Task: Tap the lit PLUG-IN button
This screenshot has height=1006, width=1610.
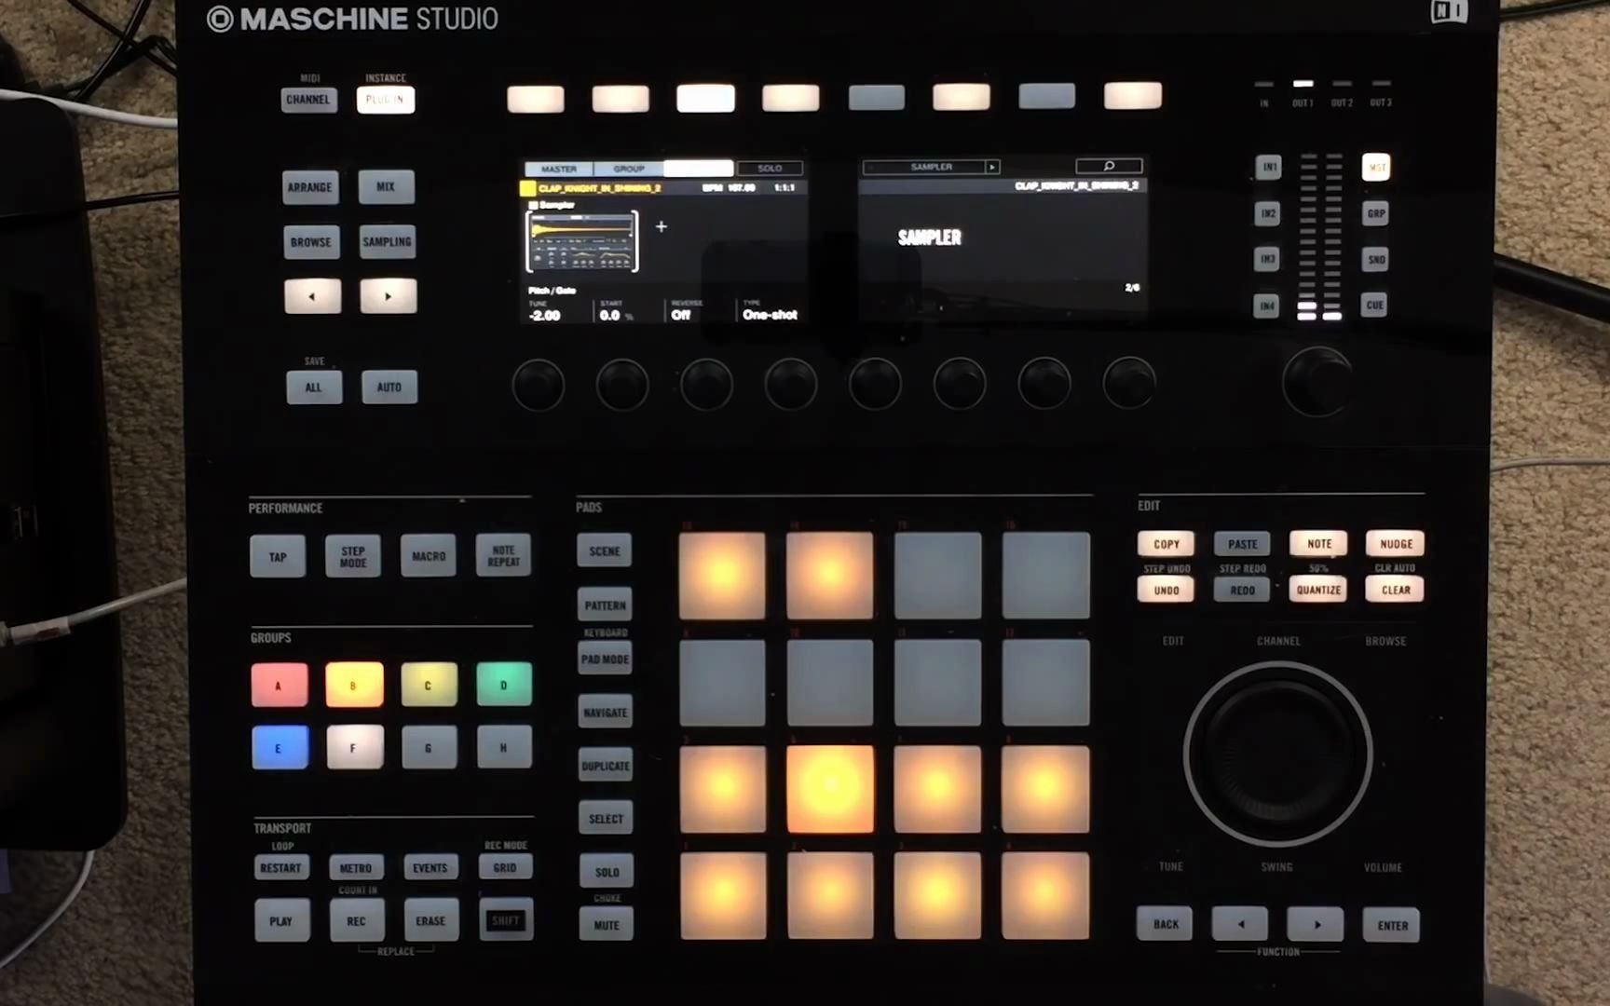Action: tap(385, 100)
